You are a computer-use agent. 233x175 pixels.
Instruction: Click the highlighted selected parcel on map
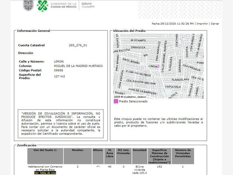tap(158, 66)
